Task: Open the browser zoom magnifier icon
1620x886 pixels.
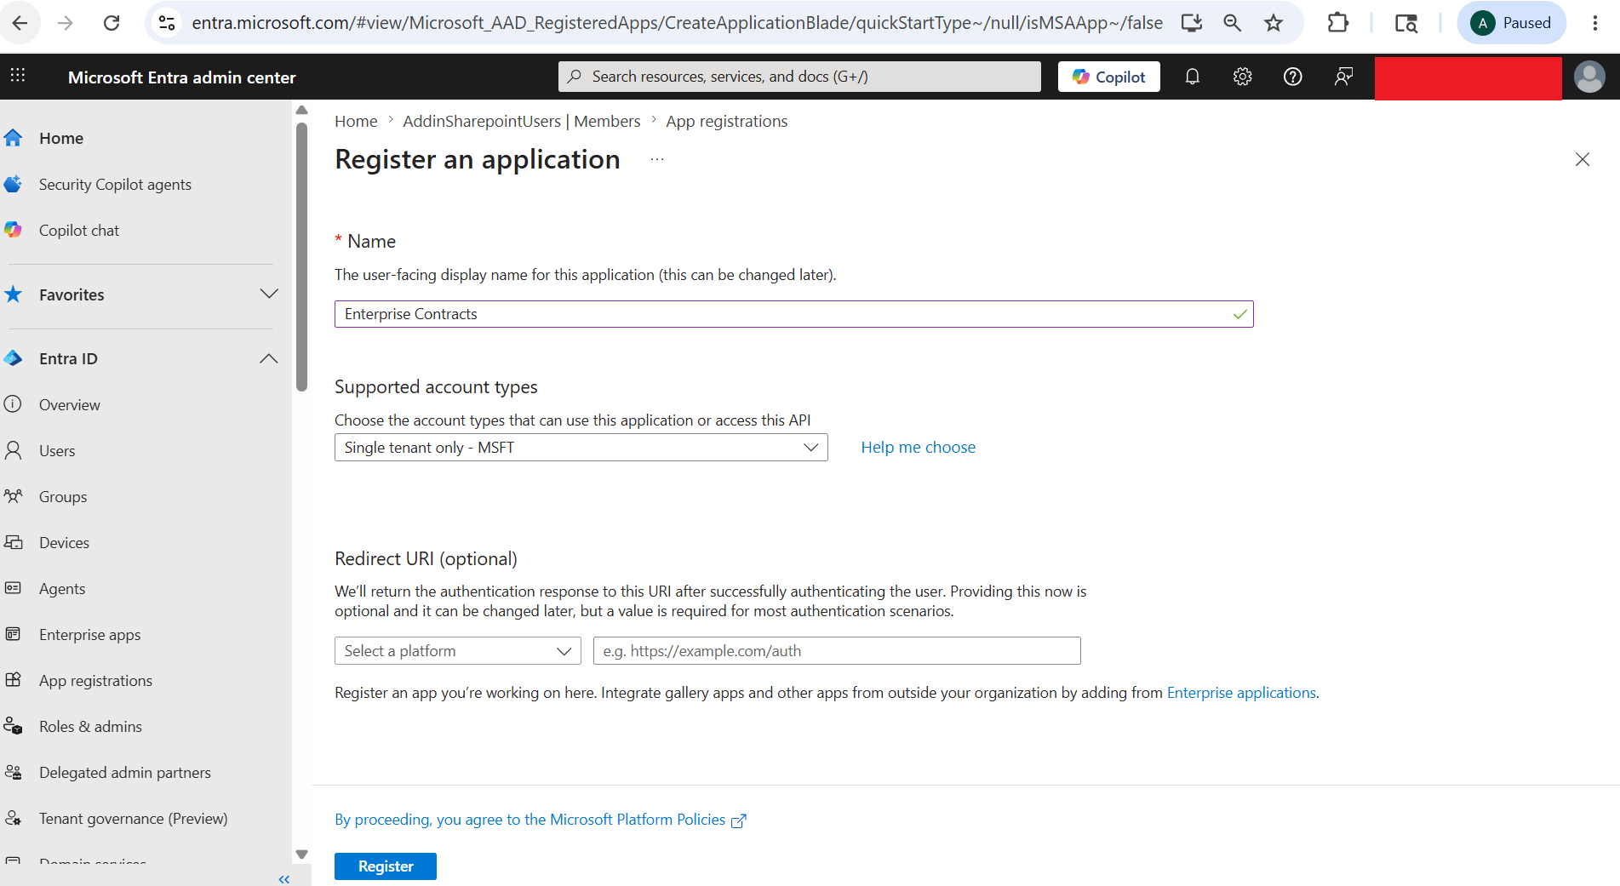Action: (1232, 23)
